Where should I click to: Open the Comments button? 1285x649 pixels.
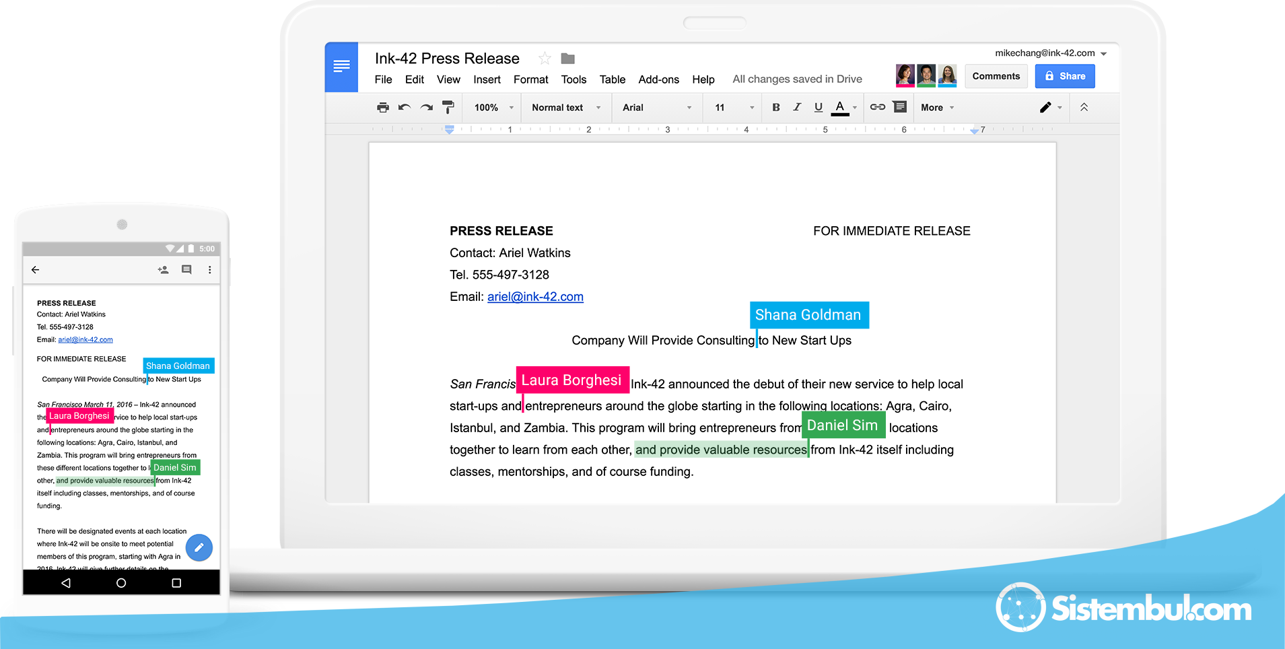(996, 76)
